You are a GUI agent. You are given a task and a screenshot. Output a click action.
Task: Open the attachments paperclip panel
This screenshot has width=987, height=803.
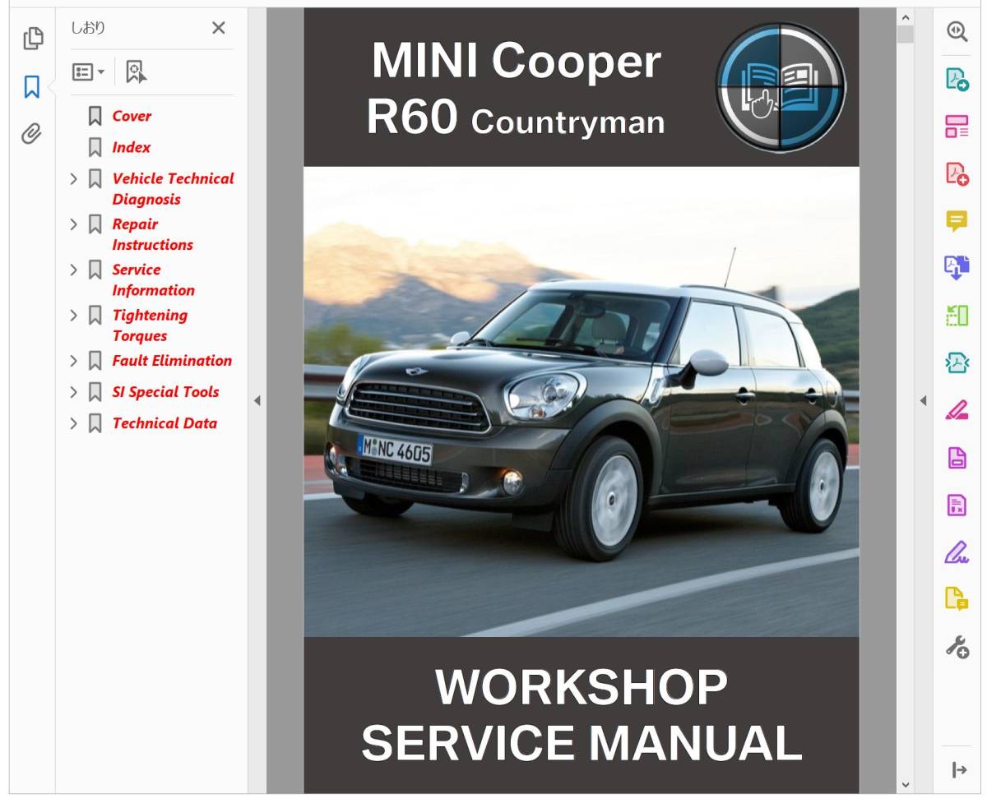(31, 134)
